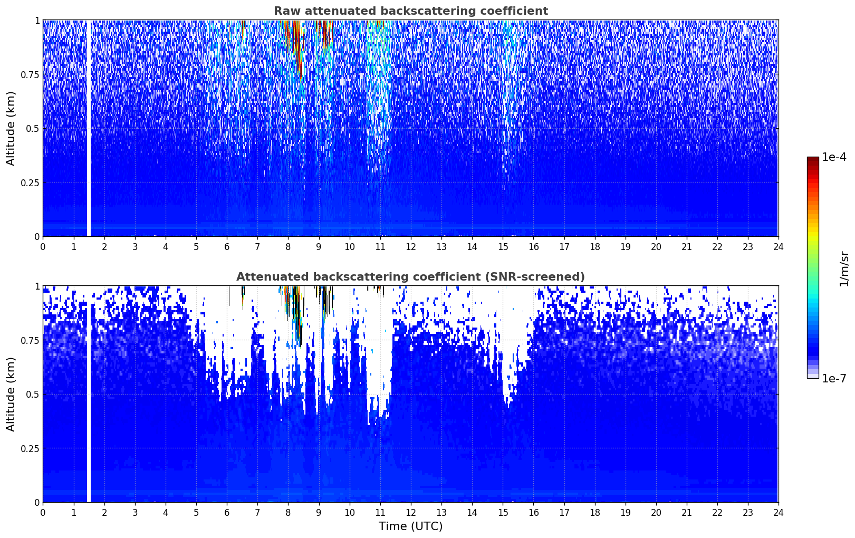Click the colorbar's "1e-4" maximum label
855x538 pixels.
834,158
